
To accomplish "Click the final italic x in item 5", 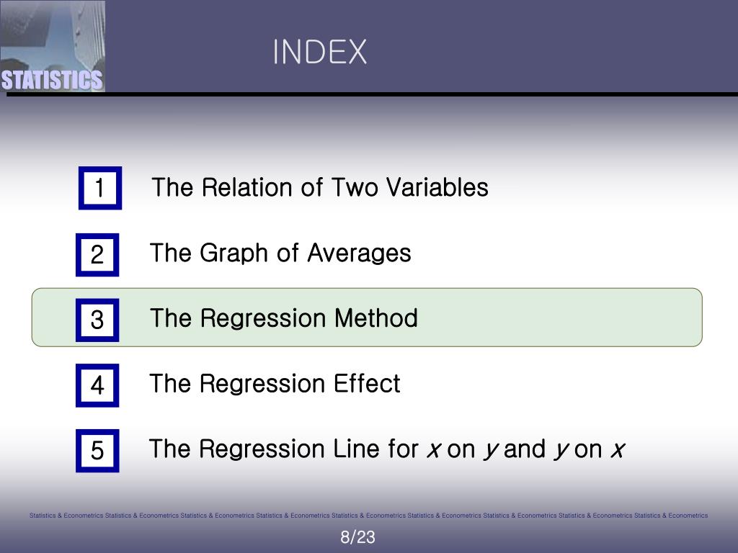I will click(x=617, y=450).
